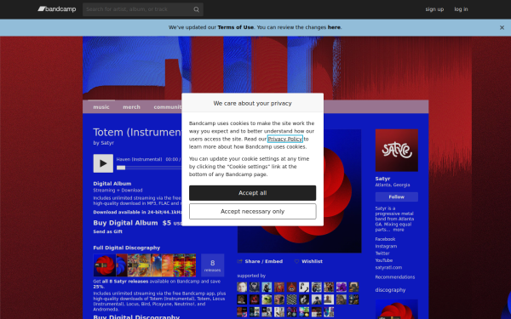Open the log in link
The height and width of the screenshot is (319, 511).
(461, 9)
